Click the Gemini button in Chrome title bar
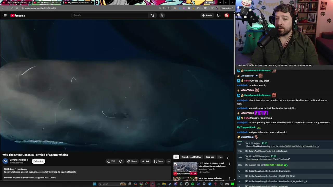 (209, 3)
